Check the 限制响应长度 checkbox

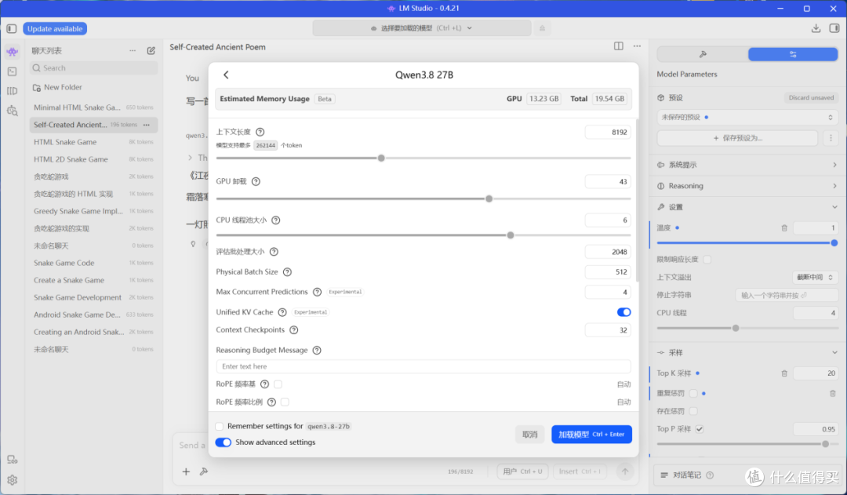[x=707, y=260]
